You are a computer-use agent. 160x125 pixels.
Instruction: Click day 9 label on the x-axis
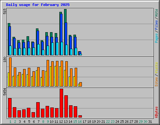pyautogui.click(x=48, y=122)
